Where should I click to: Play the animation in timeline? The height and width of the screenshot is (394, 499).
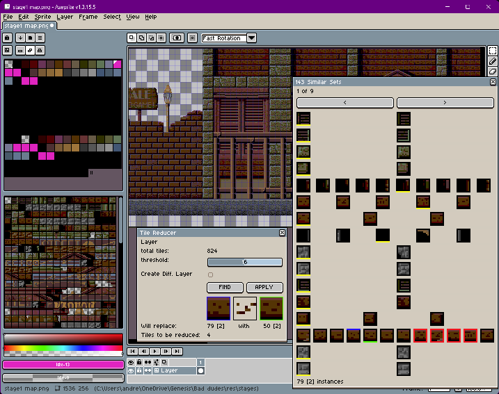click(155, 352)
